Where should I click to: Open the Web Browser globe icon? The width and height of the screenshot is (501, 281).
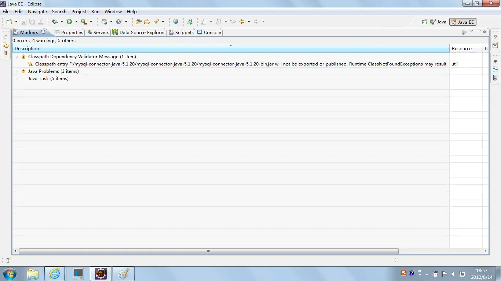[x=176, y=22]
